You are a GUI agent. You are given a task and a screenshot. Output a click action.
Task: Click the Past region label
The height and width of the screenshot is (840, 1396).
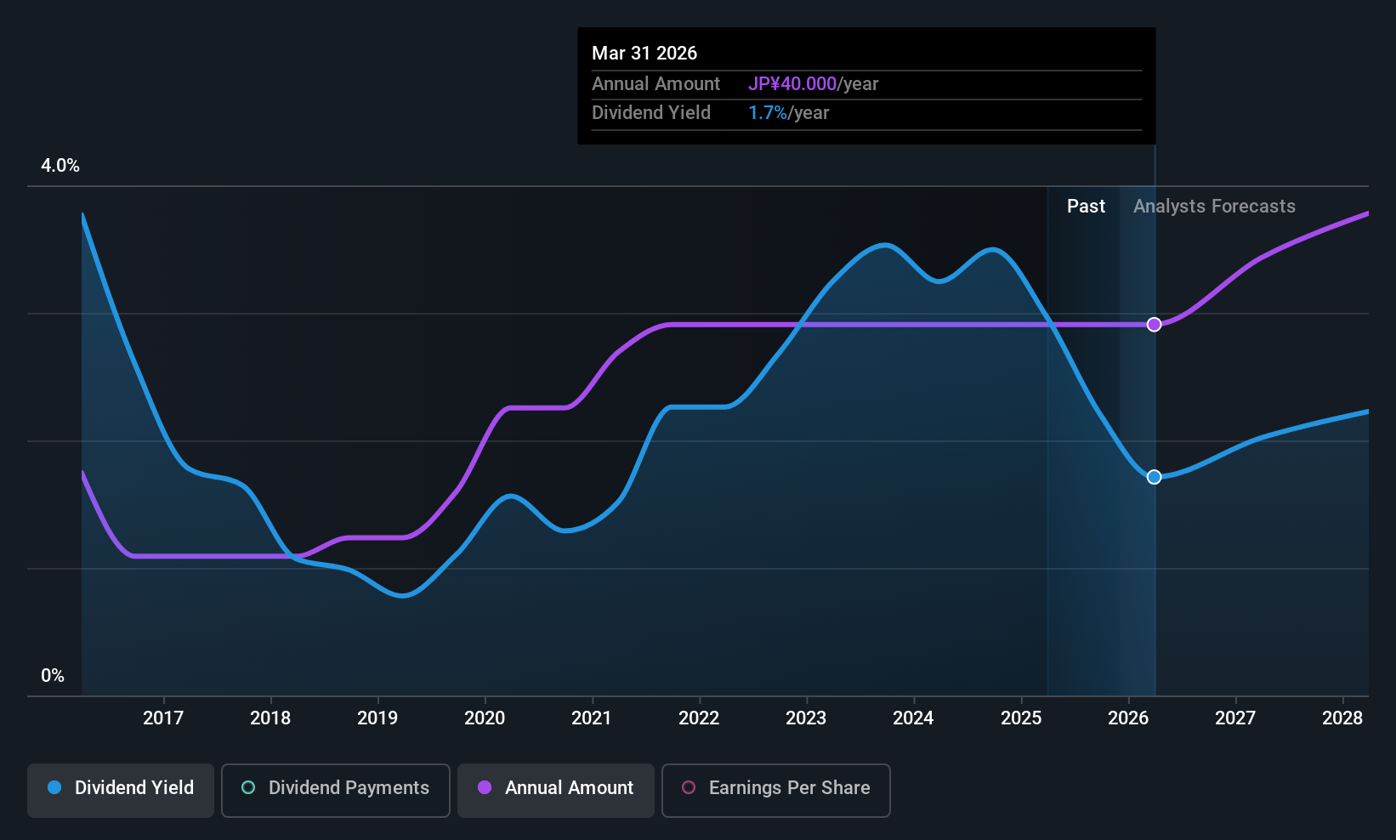click(x=1086, y=207)
